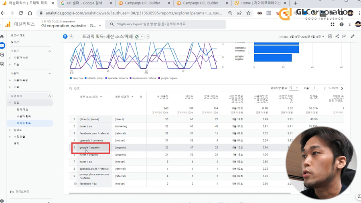
Task: Sort table by 참여 세션수 column
Action: pyautogui.click(x=211, y=97)
